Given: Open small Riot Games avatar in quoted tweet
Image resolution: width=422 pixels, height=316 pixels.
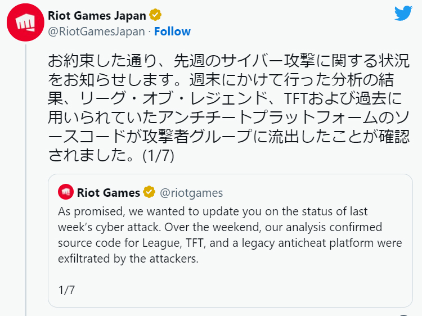Looking at the screenshot, I should pyautogui.click(x=65, y=192).
